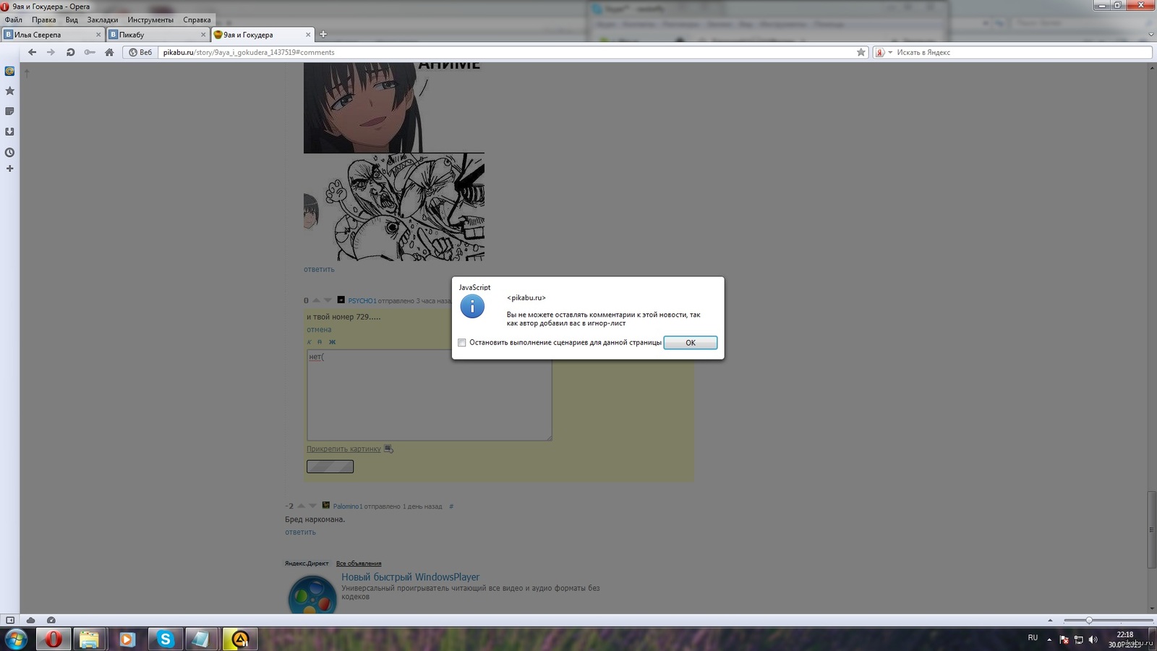Expand the zoom options arrow beside the zoom slider
Viewport: 1157px width, 651px height.
click(x=1050, y=620)
